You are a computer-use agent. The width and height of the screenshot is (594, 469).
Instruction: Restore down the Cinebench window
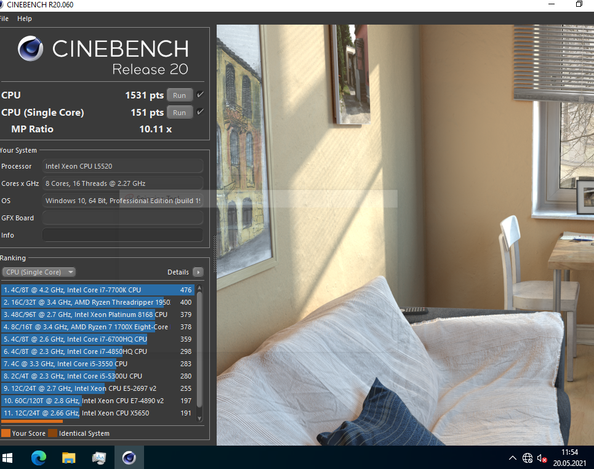tap(579, 4)
